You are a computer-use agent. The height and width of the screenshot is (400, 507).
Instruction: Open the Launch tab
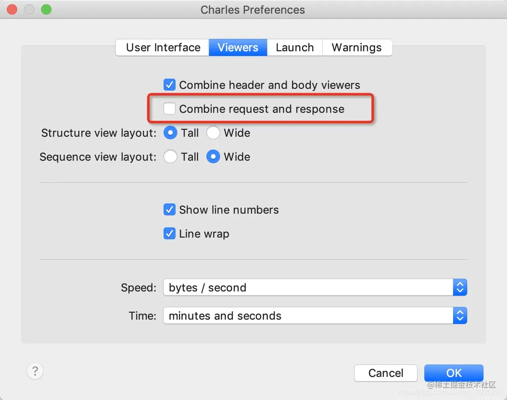[295, 47]
